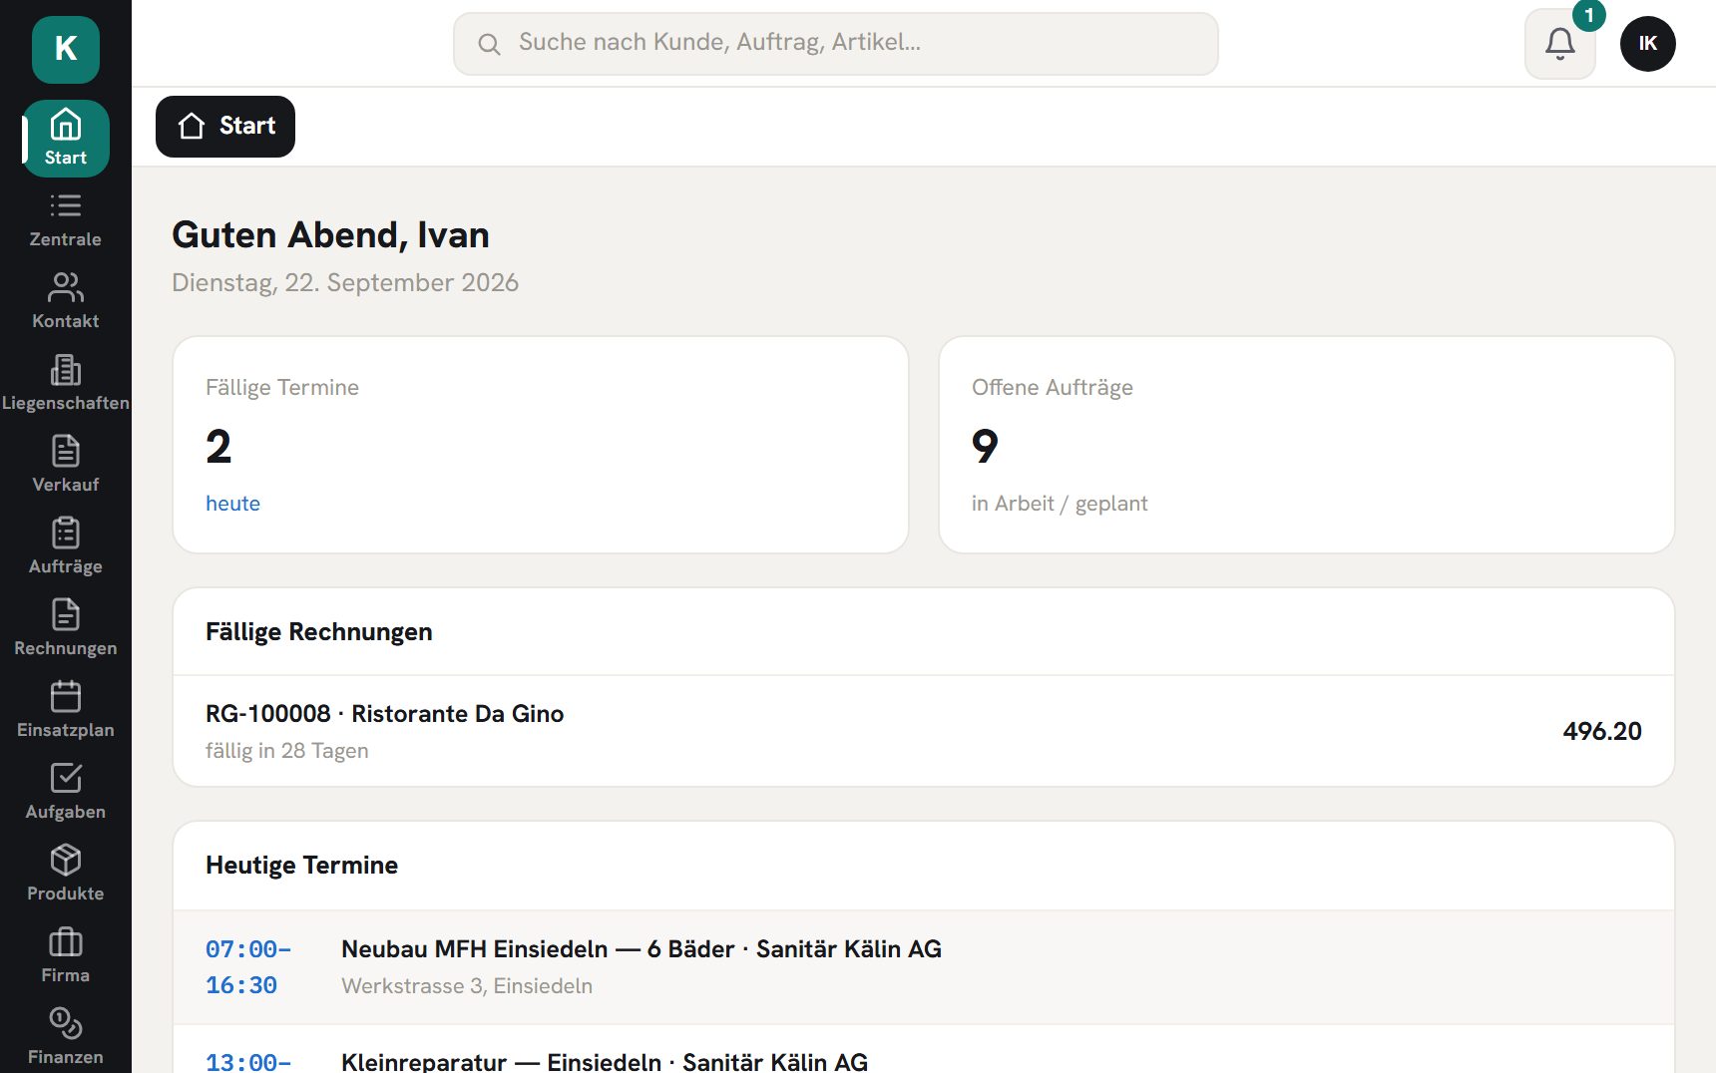This screenshot has height=1073, width=1716.
Task: Click the 07:00–16:30 time range
Action: (x=248, y=967)
